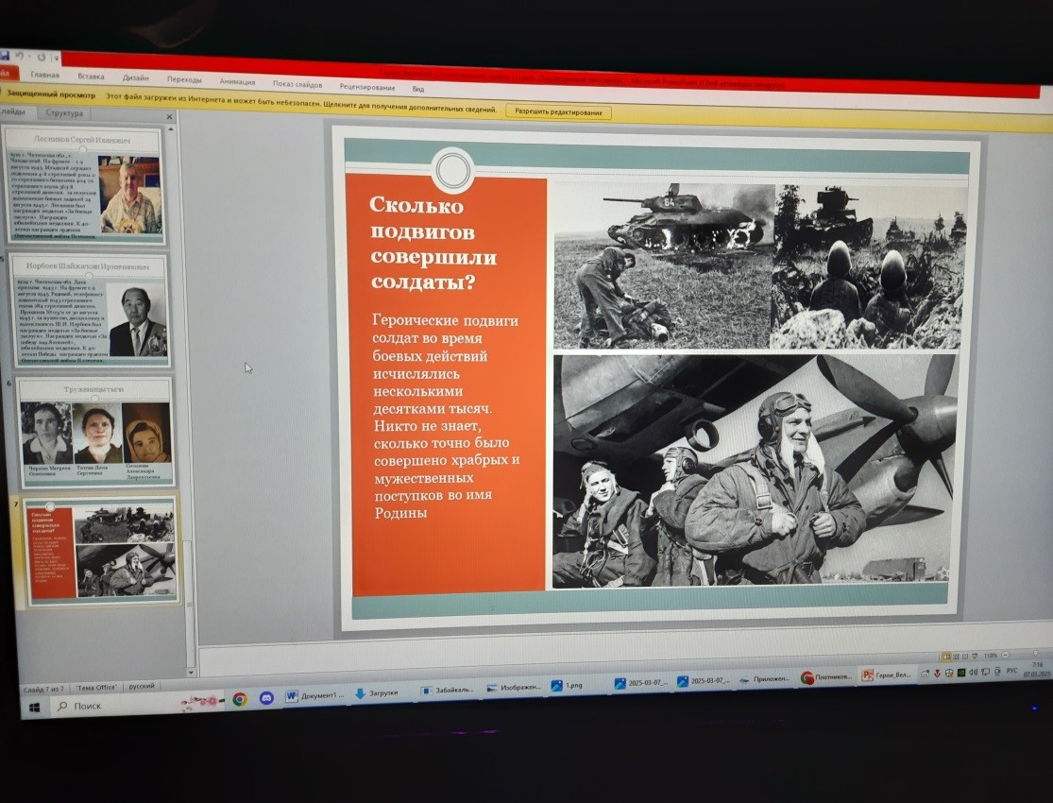Click the Undo arrow icon
1053x803 pixels.
[20, 57]
